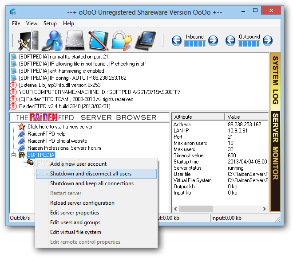Select the Startup time attribute row
Image resolution: width=293 pixels, height=257 pixels.
220,162
